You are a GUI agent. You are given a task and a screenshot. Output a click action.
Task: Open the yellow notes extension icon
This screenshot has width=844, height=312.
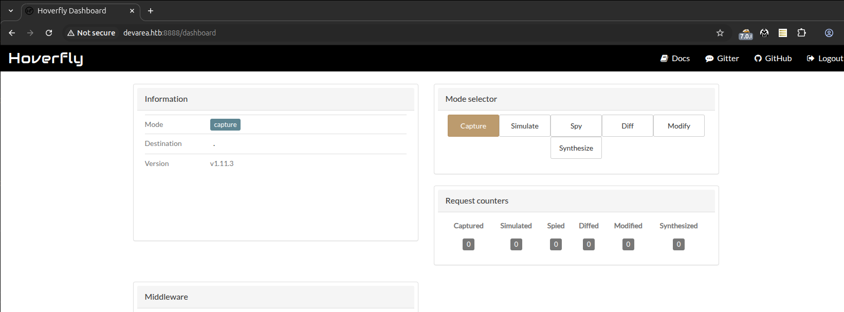tap(783, 33)
